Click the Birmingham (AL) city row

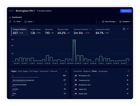tap(101, 76)
